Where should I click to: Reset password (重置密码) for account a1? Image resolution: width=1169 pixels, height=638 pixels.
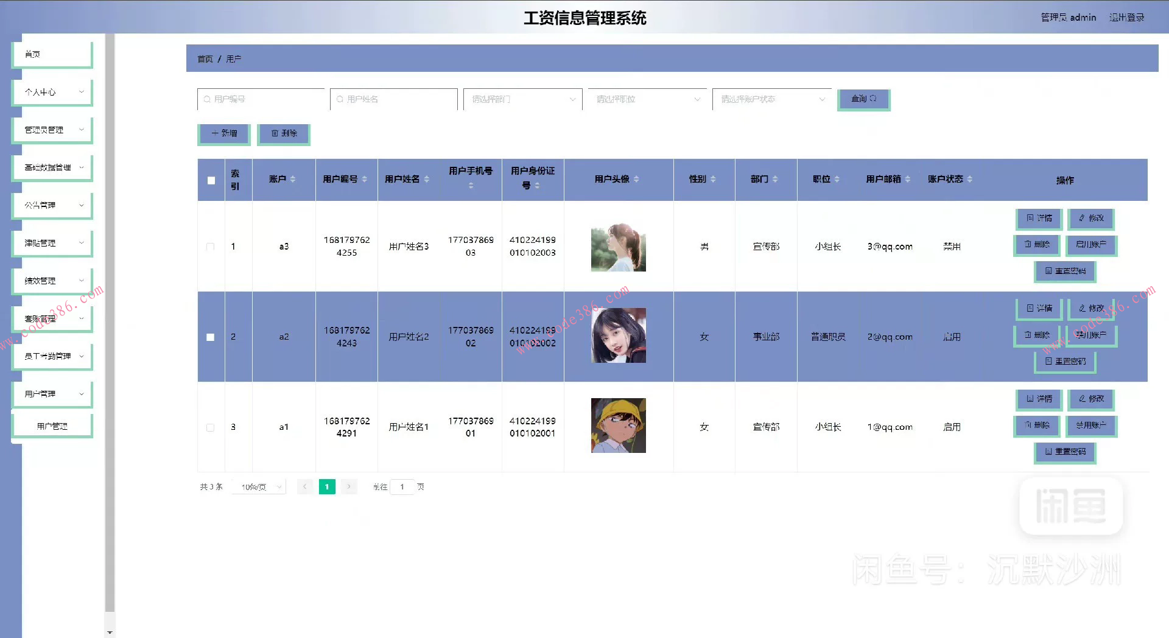pos(1065,452)
